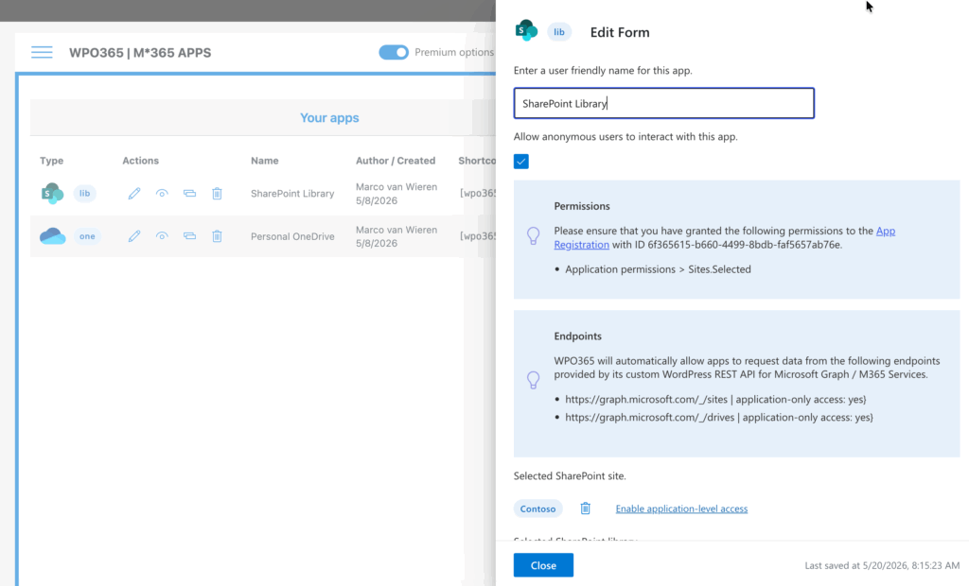The image size is (969, 586).
Task: Click the Name column header
Action: tap(265, 161)
